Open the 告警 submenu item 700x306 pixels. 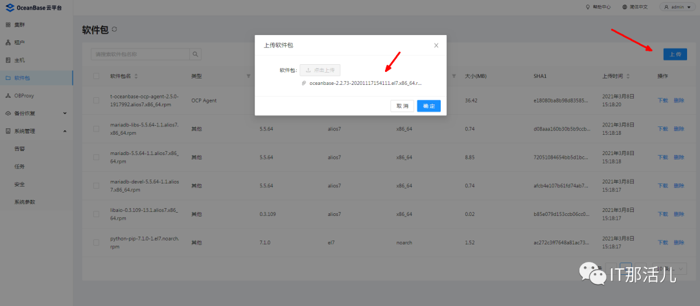[x=19, y=148]
